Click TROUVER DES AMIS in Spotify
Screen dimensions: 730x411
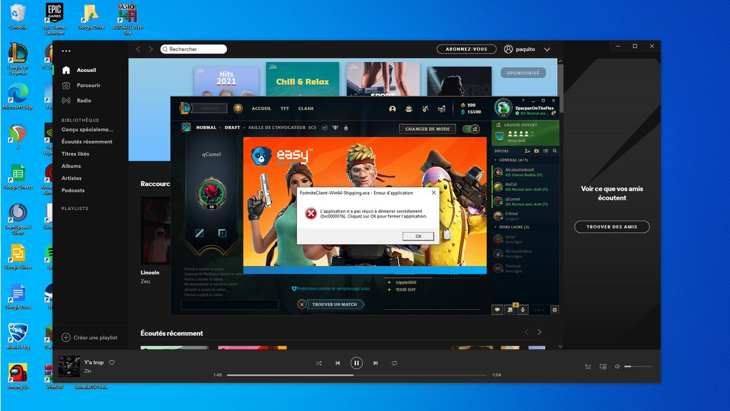coord(611,227)
